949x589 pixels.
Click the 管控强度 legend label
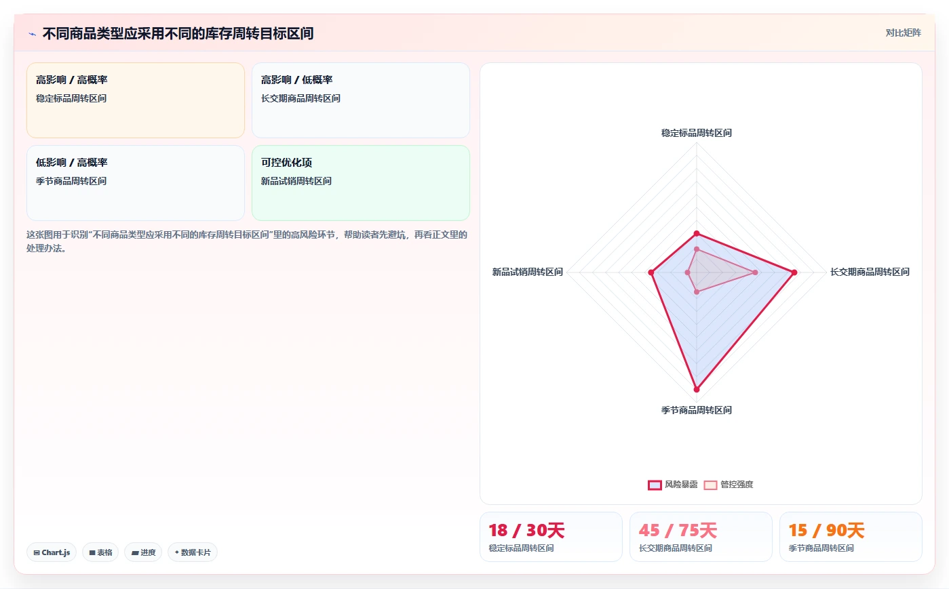pyautogui.click(x=737, y=485)
